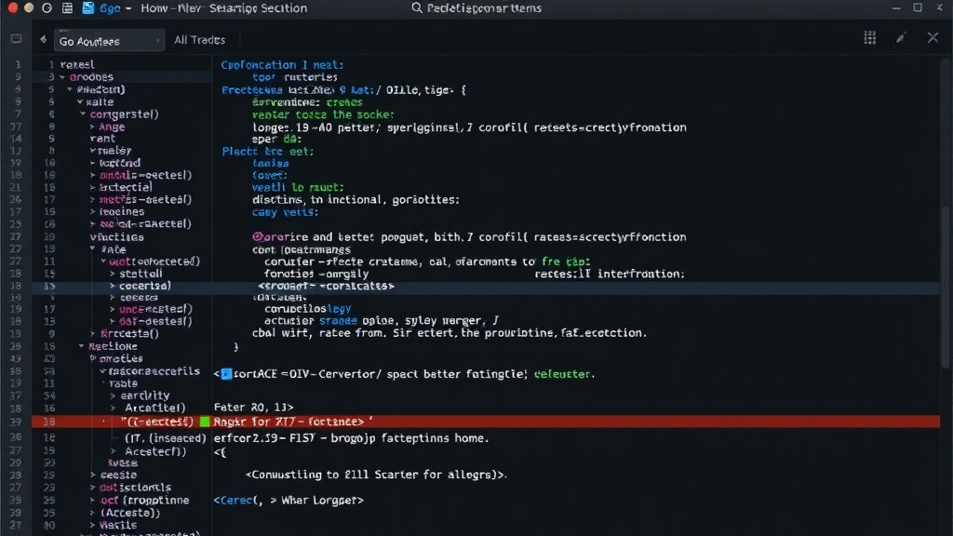
Task: Click the "Plactt tce eet:" line
Action: 267,152
